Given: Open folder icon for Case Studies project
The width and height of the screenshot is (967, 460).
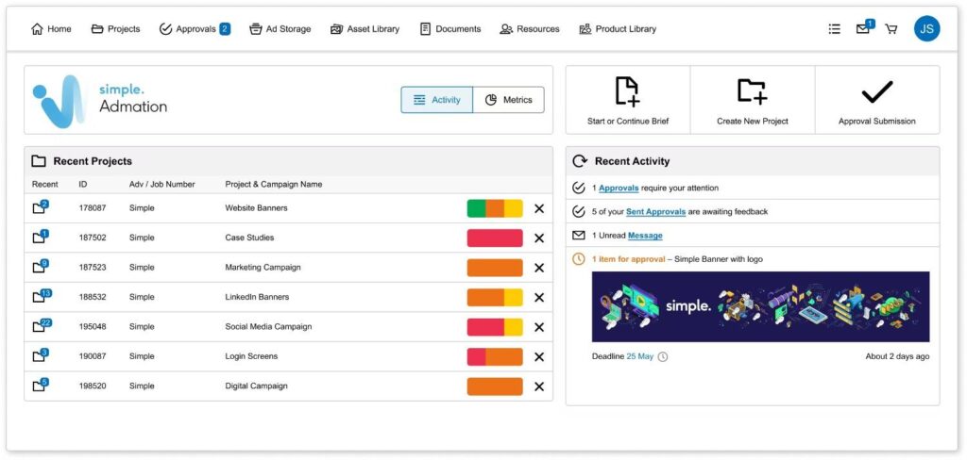Looking at the screenshot, I should (40, 238).
